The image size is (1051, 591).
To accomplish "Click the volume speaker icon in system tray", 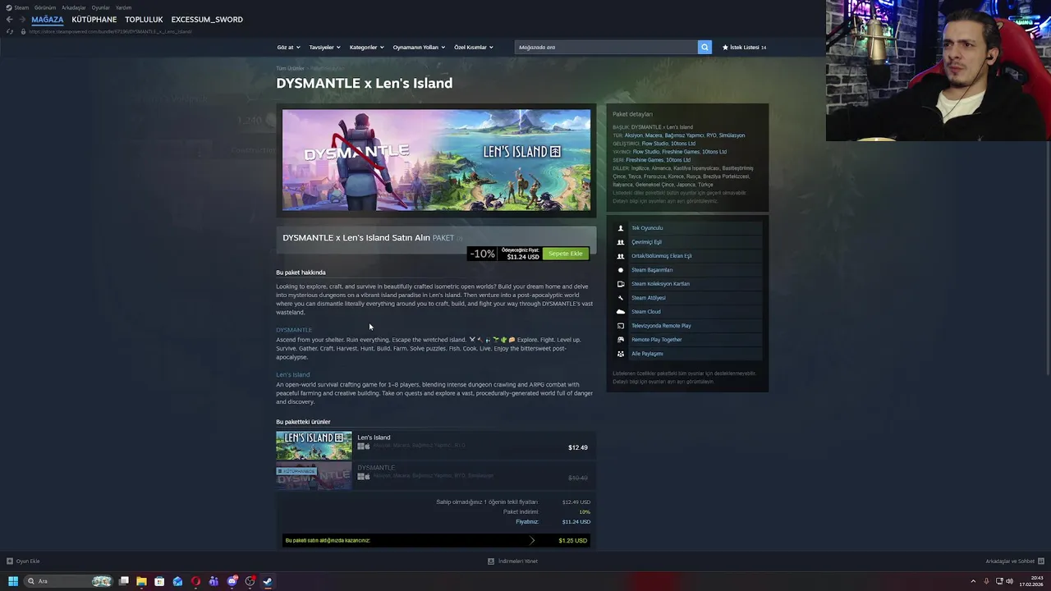I will coord(1009,581).
